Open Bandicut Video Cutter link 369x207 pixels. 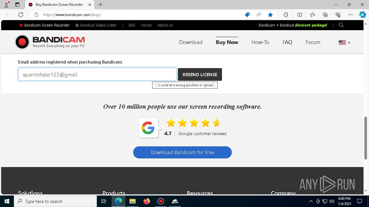pyautogui.click(x=96, y=25)
